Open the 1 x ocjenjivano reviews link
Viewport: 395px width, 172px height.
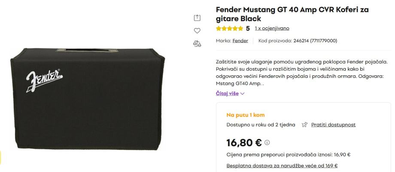[x=272, y=28]
